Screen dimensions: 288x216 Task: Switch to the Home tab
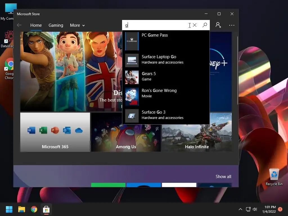pyautogui.click(x=36, y=25)
